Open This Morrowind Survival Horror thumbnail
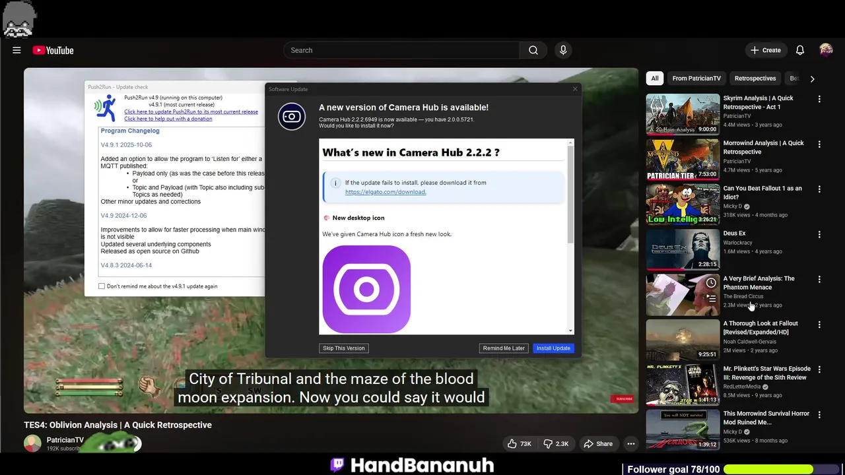845x475 pixels. [x=683, y=429]
